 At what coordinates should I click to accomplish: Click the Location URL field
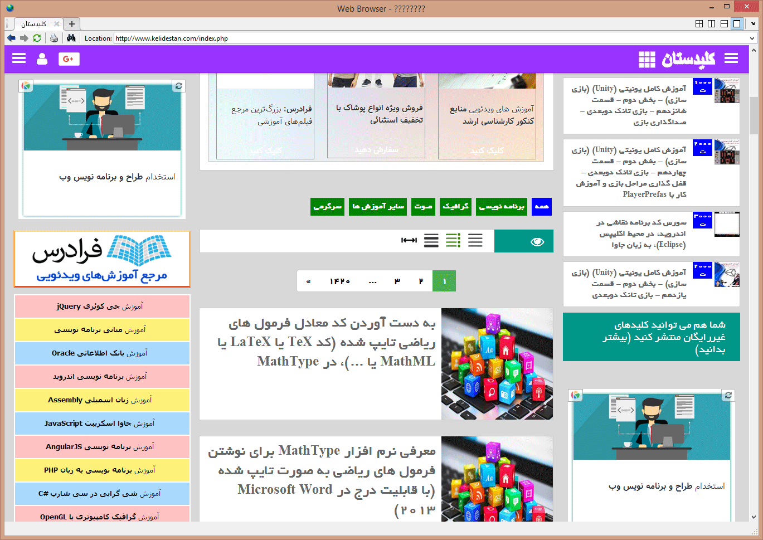431,38
